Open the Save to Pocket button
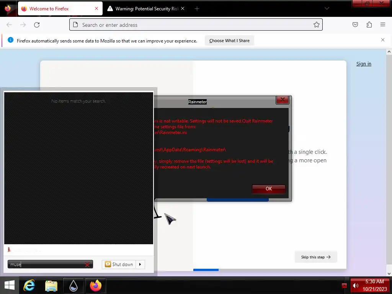Image resolution: width=392 pixels, height=294 pixels. coord(355,24)
